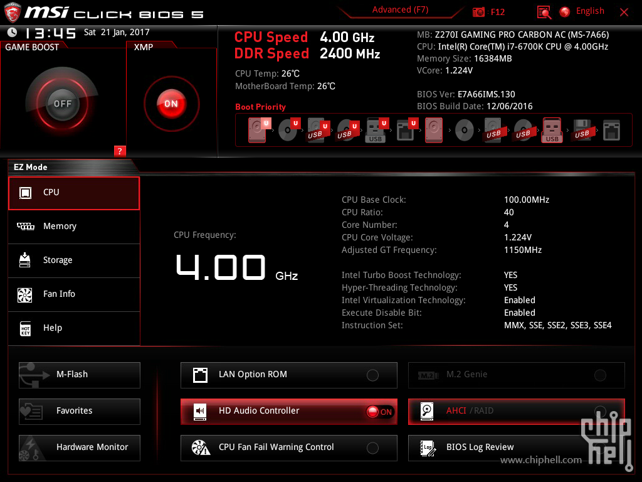Click the EZ Mode header label
Viewport: 642px width, 482px height.
point(31,167)
